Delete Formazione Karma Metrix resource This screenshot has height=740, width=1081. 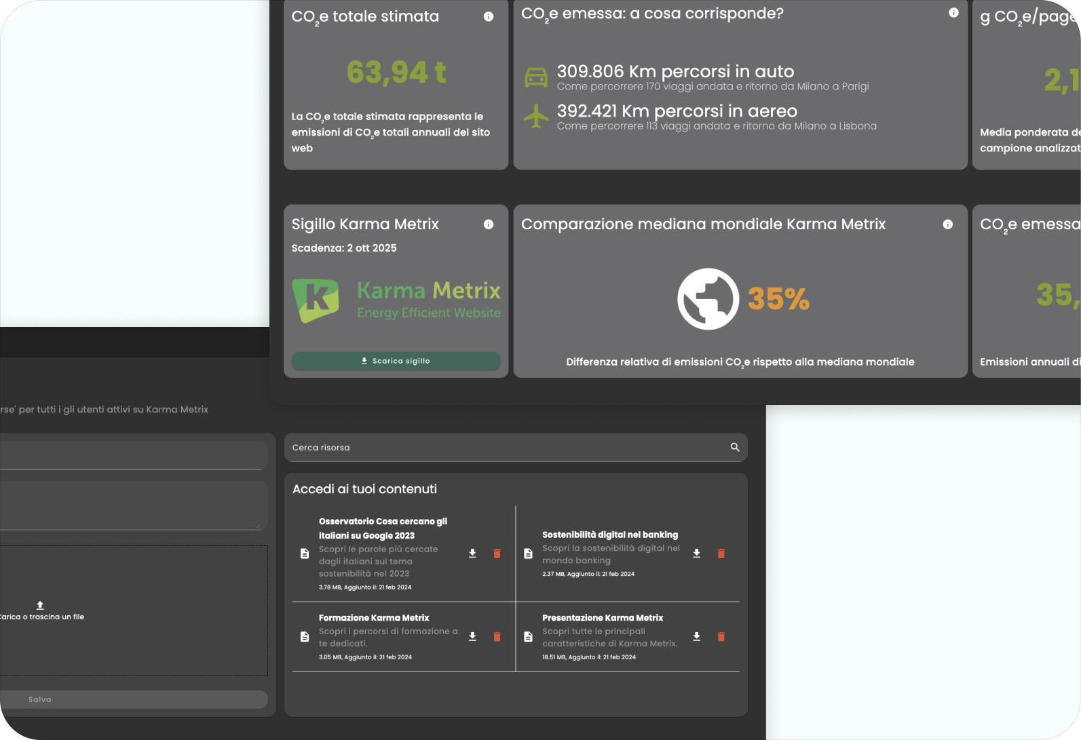497,637
